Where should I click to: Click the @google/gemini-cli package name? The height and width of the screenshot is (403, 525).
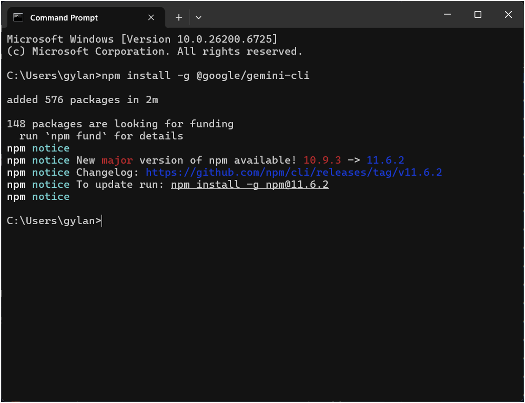click(x=253, y=76)
